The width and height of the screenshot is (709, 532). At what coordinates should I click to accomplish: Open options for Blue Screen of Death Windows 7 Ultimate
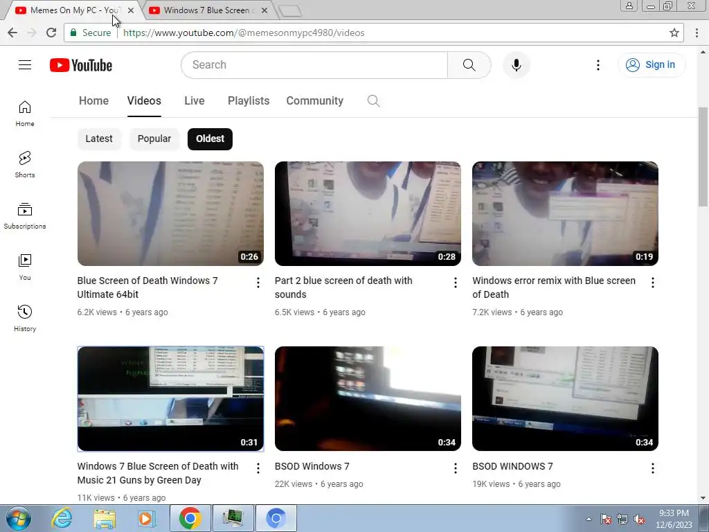tap(258, 283)
